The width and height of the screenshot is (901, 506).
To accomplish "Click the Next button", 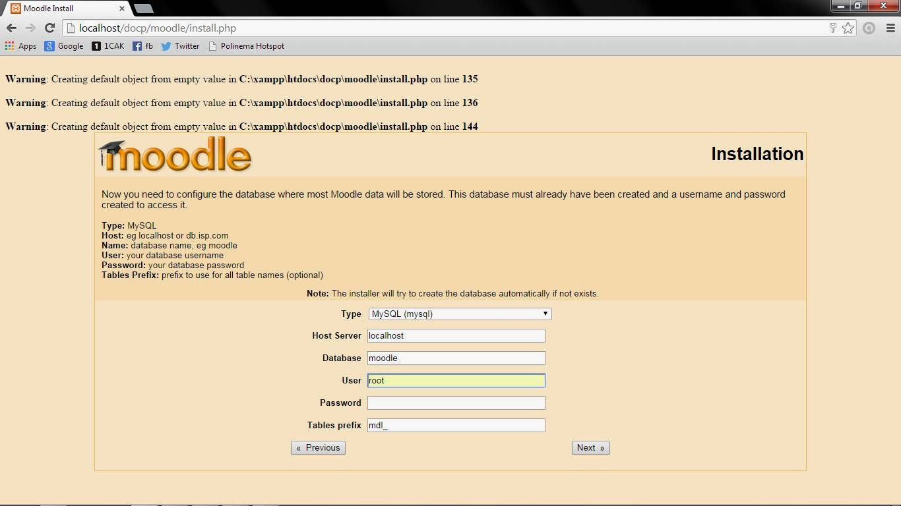I will coord(590,447).
